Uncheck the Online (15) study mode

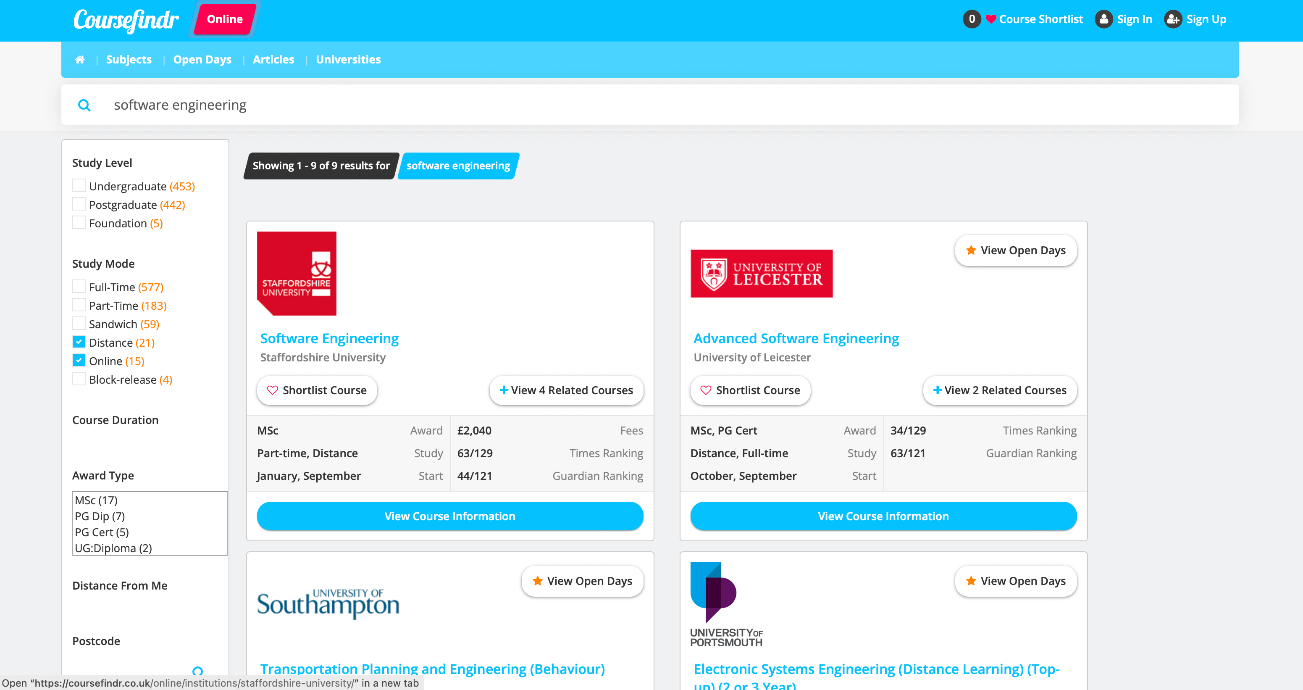tap(79, 360)
